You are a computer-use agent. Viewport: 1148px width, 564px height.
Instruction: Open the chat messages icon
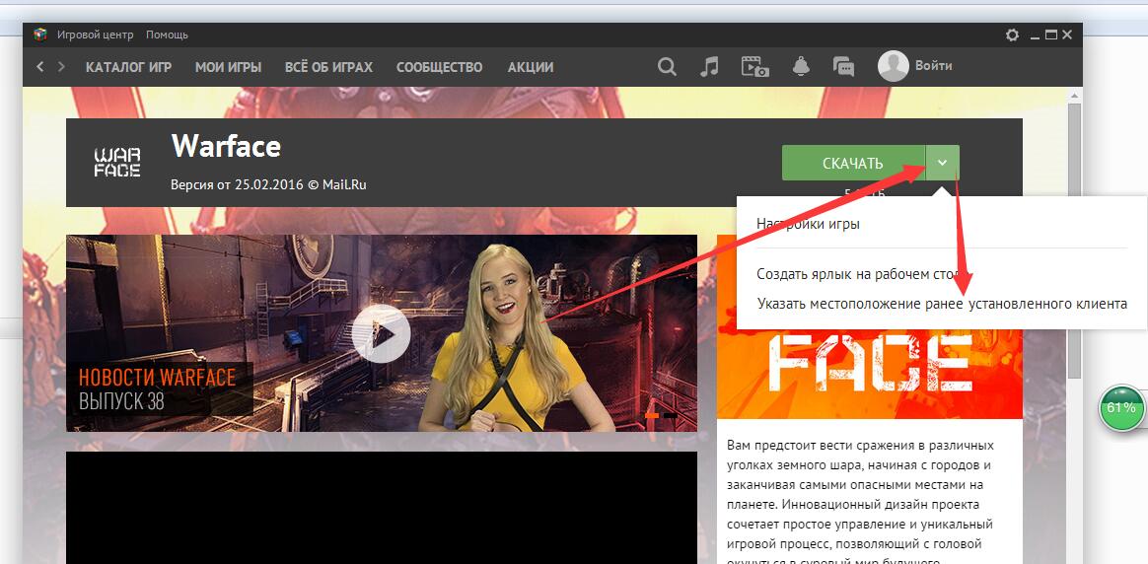(843, 67)
